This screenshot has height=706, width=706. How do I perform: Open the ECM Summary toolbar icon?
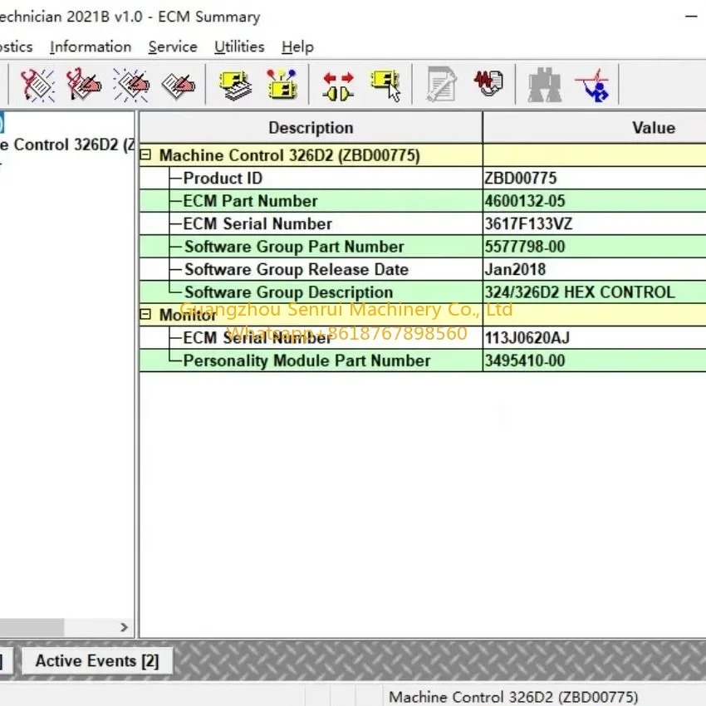235,85
